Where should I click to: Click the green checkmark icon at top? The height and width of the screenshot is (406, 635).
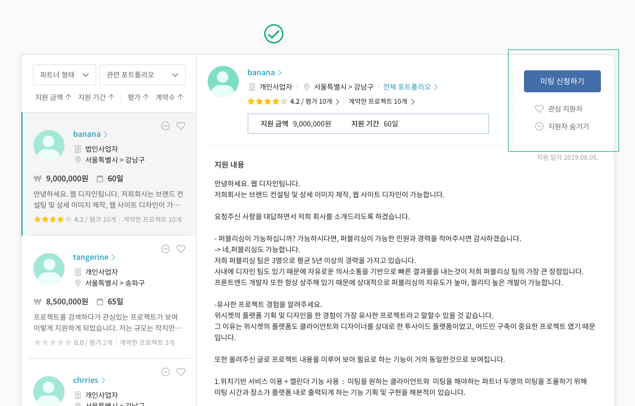(x=274, y=34)
